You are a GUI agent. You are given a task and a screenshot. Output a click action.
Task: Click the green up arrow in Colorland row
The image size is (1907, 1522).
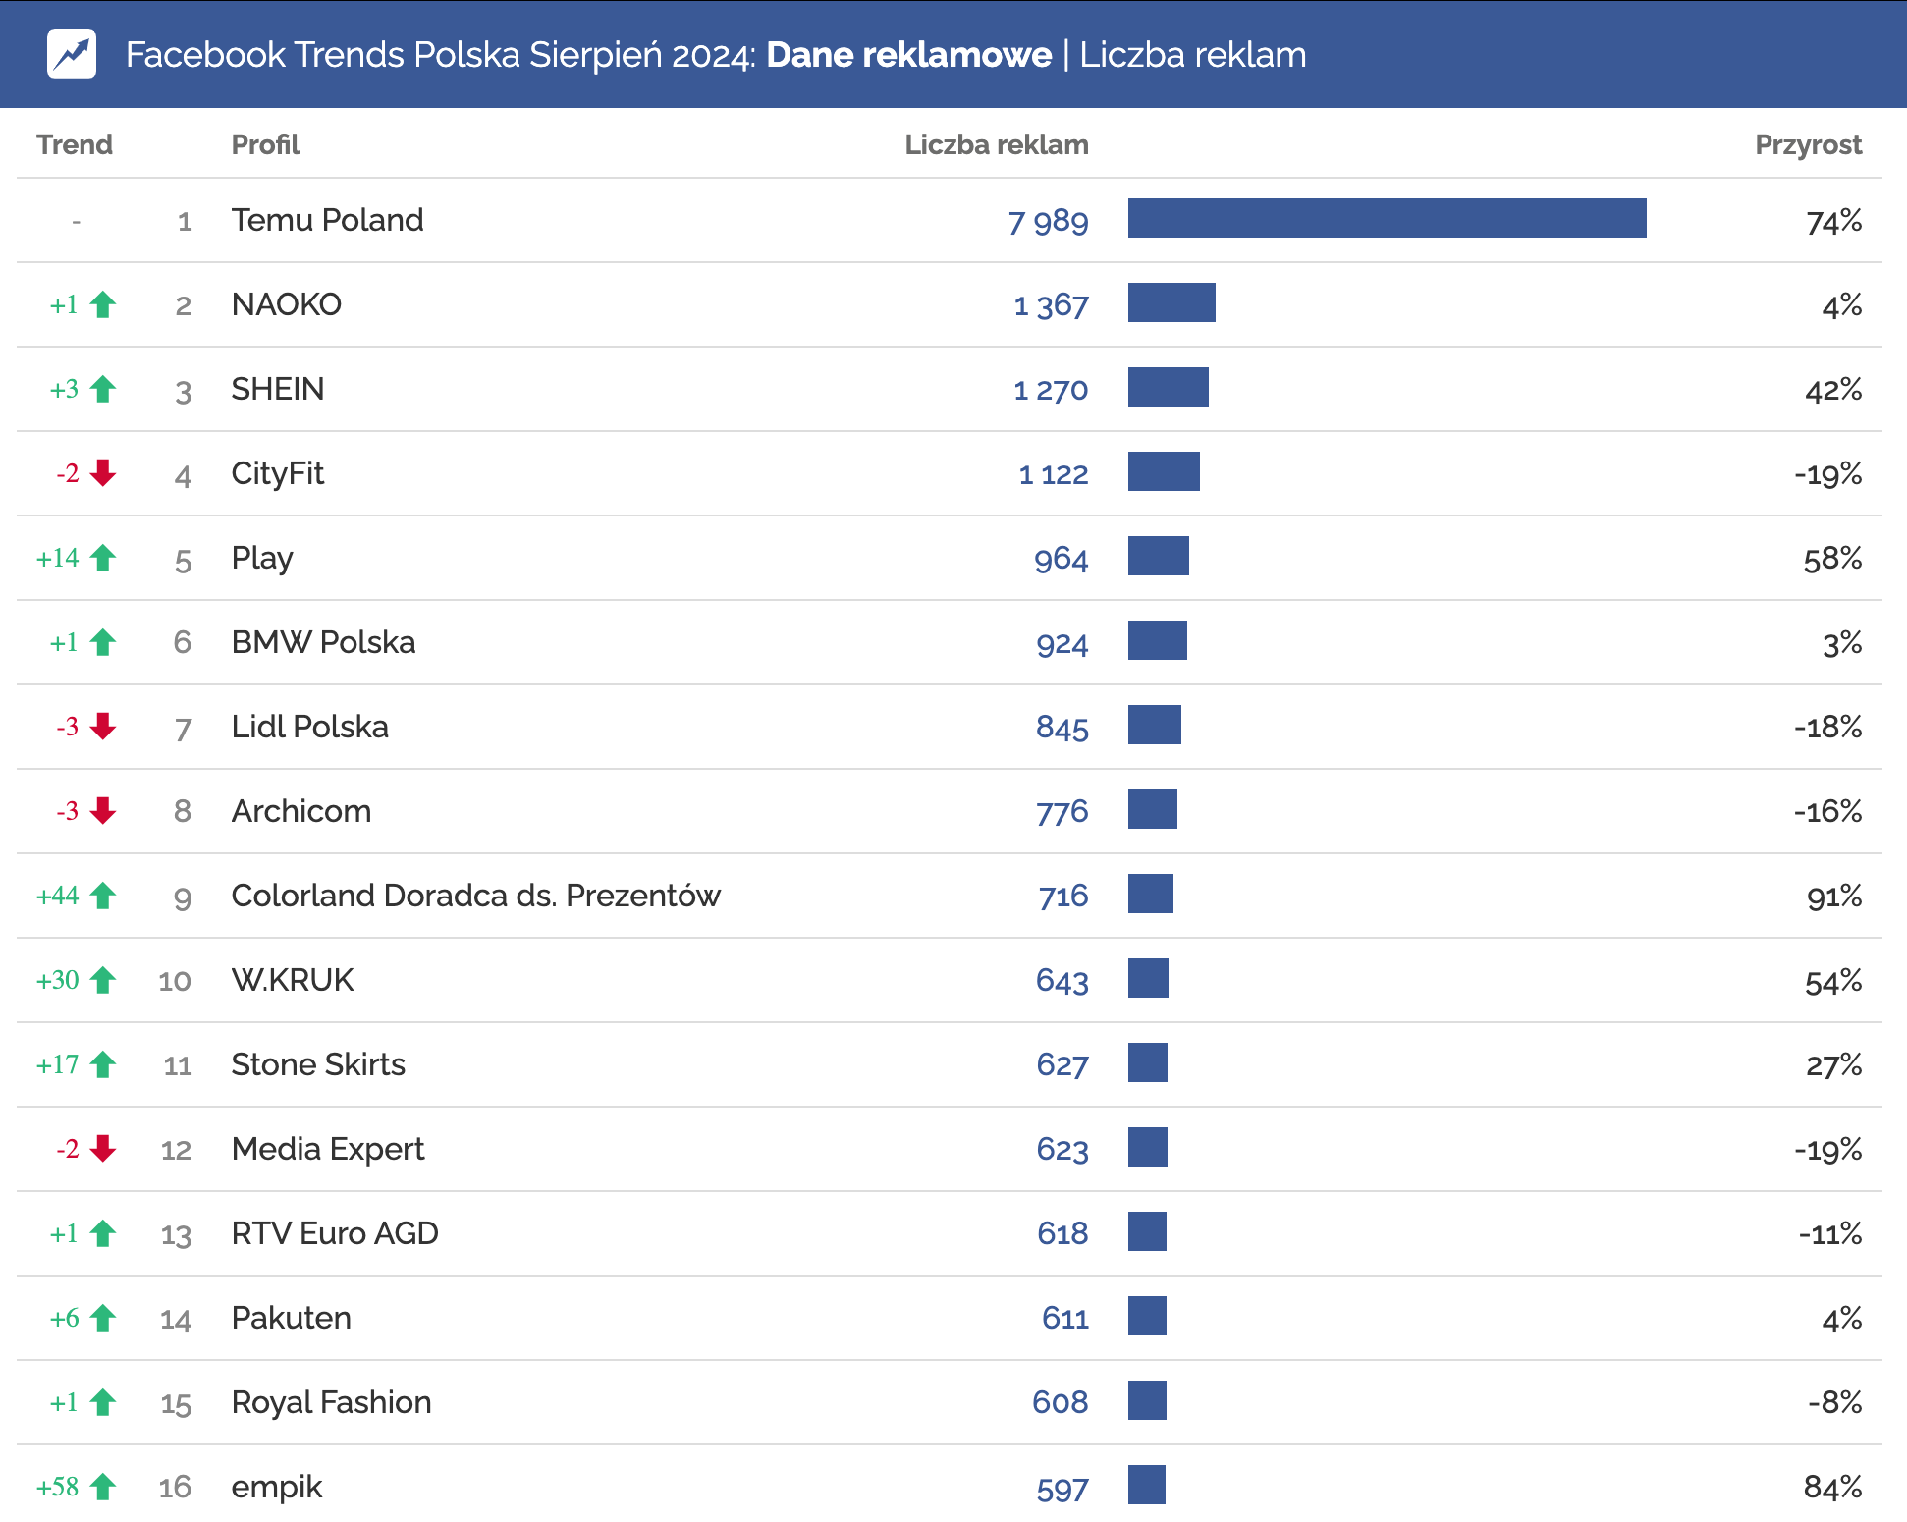coord(103,896)
